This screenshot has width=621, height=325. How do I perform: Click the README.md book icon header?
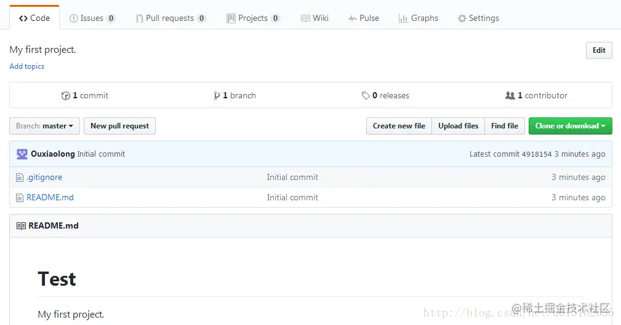tap(21, 225)
